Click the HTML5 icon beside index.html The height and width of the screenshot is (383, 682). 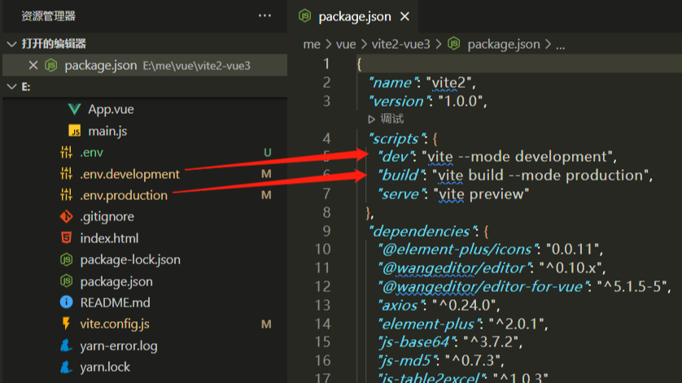tap(67, 238)
